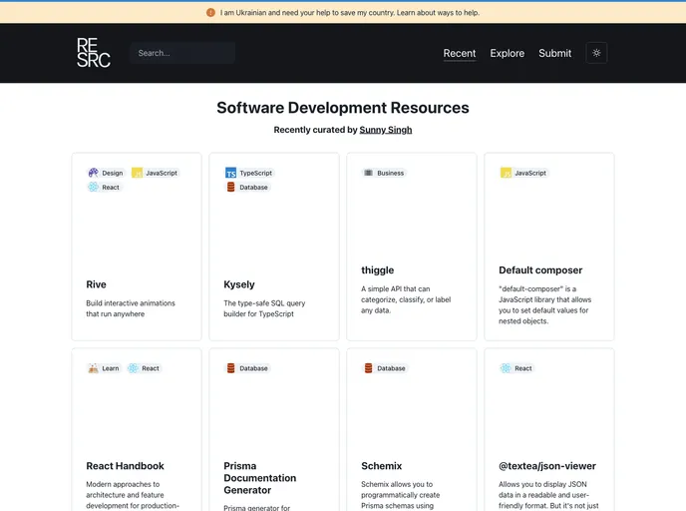The width and height of the screenshot is (686, 511).
Task: Click the Business icon on thiggle card
Action: (368, 173)
